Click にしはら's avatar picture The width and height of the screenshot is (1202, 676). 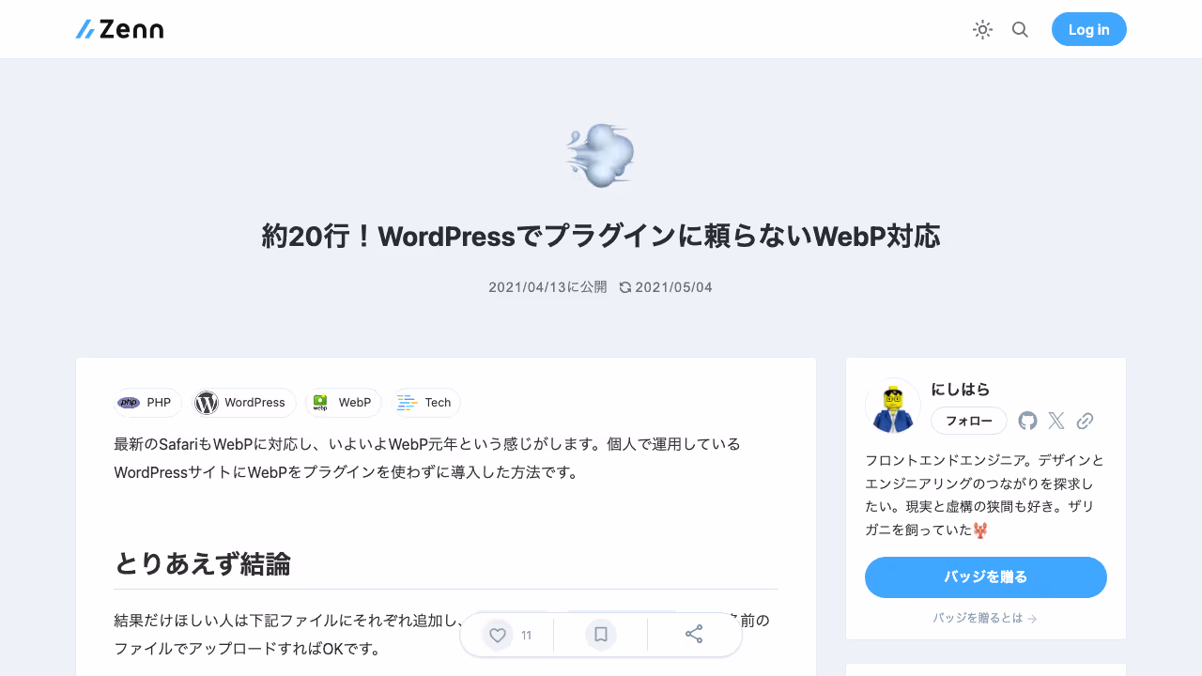[x=892, y=406]
